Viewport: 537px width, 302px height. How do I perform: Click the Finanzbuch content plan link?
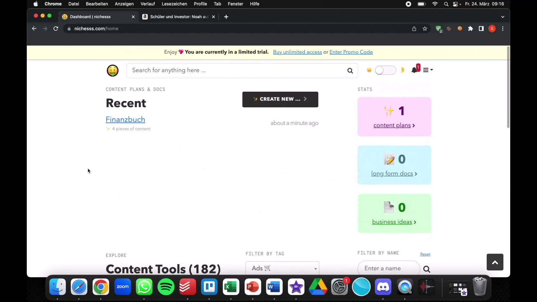[x=125, y=119]
